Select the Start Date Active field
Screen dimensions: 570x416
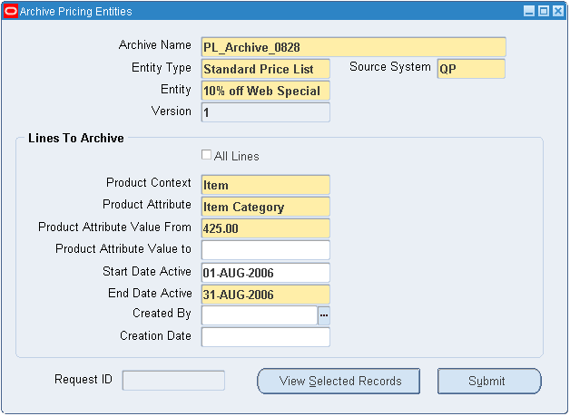(265, 272)
